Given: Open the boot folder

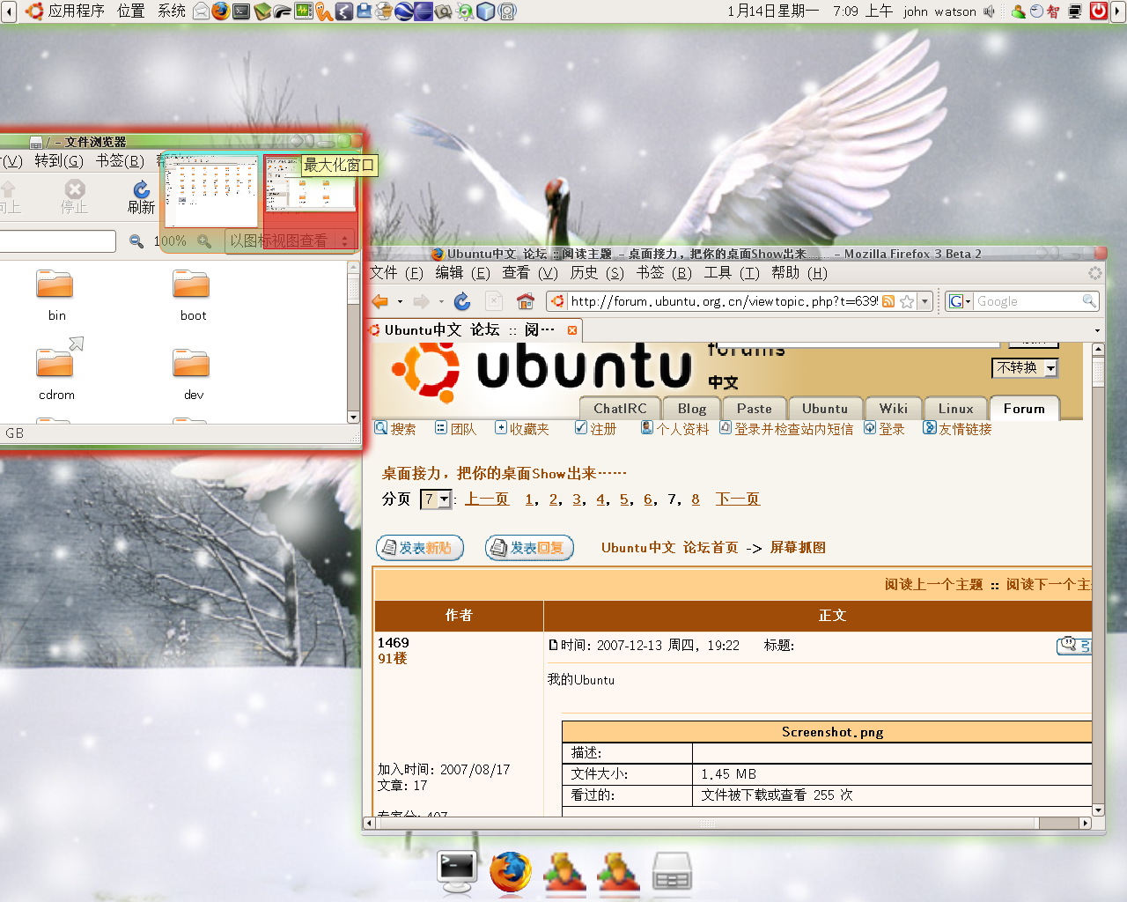Looking at the screenshot, I should (192, 296).
